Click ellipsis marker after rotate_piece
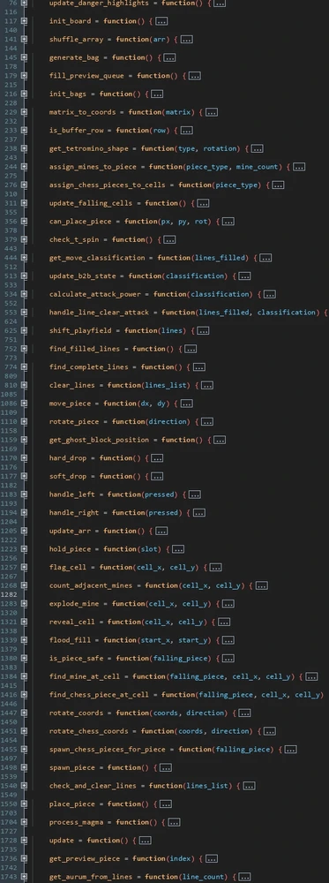Viewport: 329px width, 883px height. click(x=207, y=422)
